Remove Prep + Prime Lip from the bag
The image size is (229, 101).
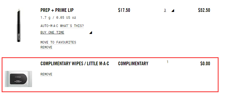(46, 47)
